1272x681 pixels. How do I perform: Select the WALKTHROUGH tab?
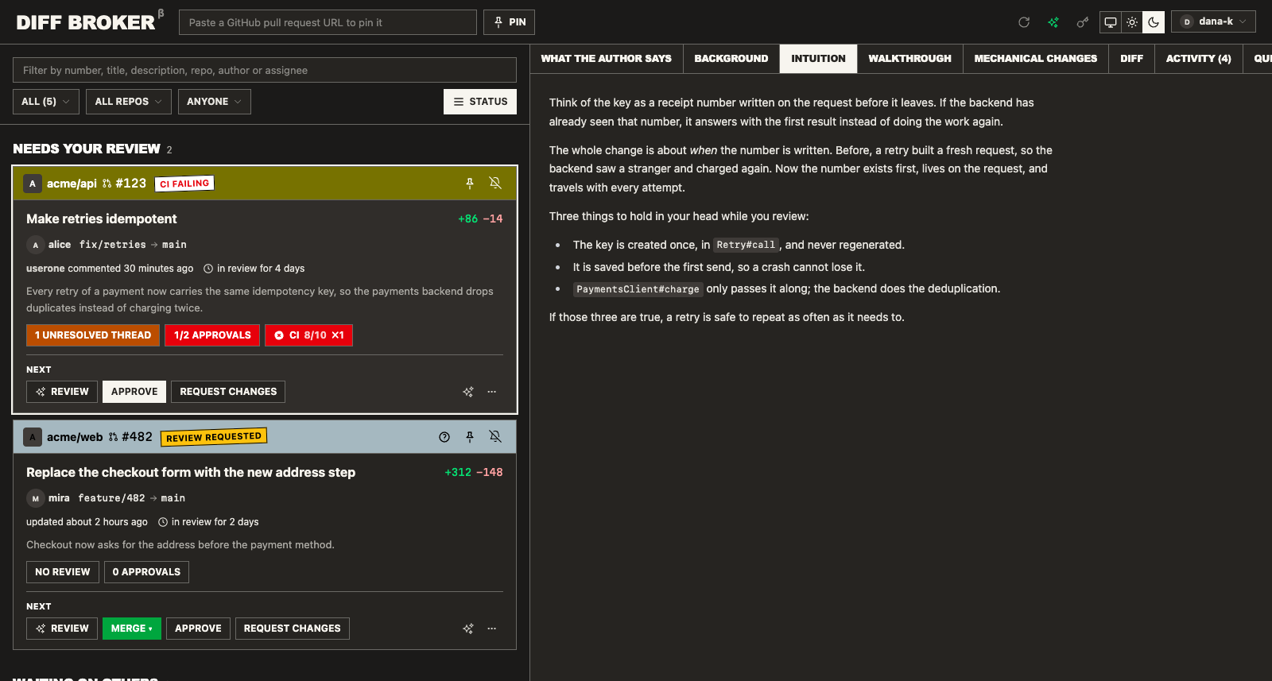909,59
